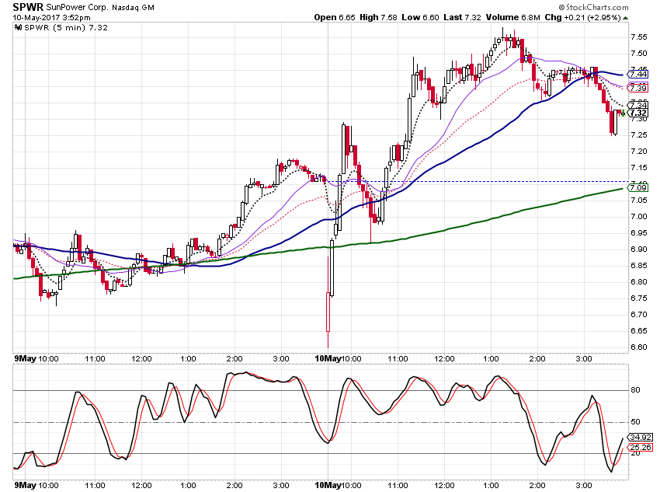
Task: Click the 7.50 price axis label
Action: 638,54
